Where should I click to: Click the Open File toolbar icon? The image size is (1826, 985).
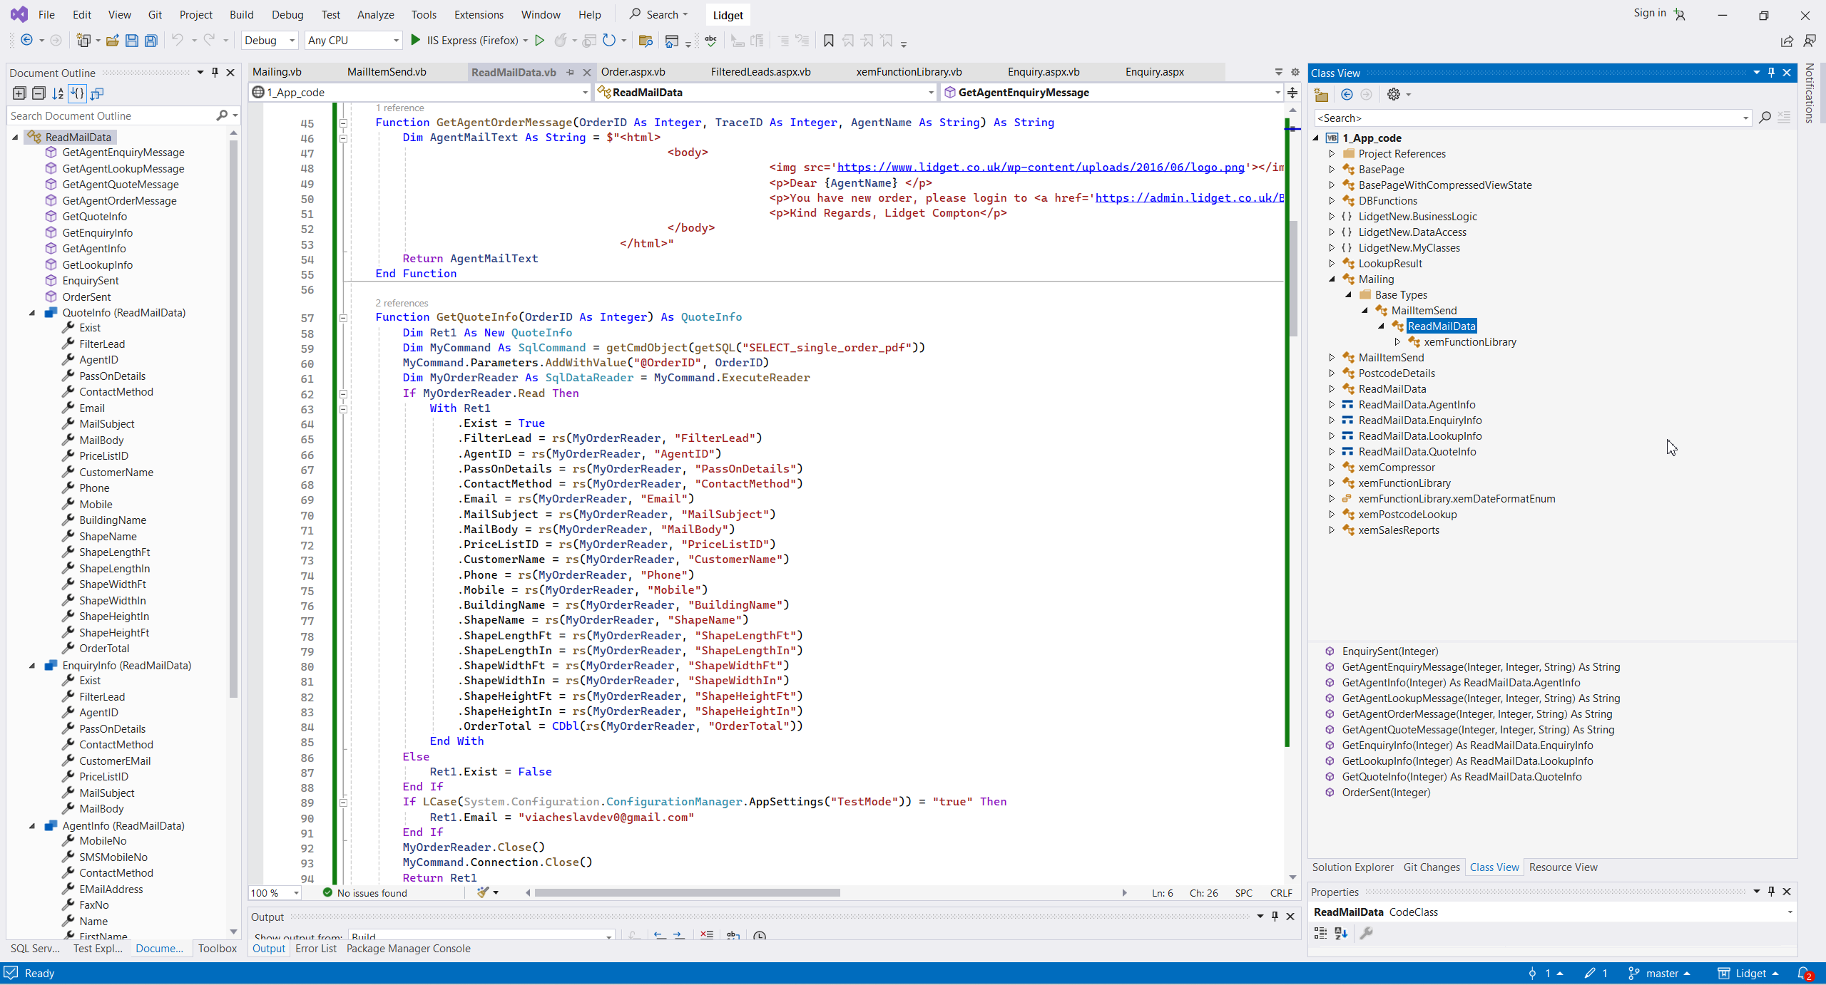click(112, 41)
